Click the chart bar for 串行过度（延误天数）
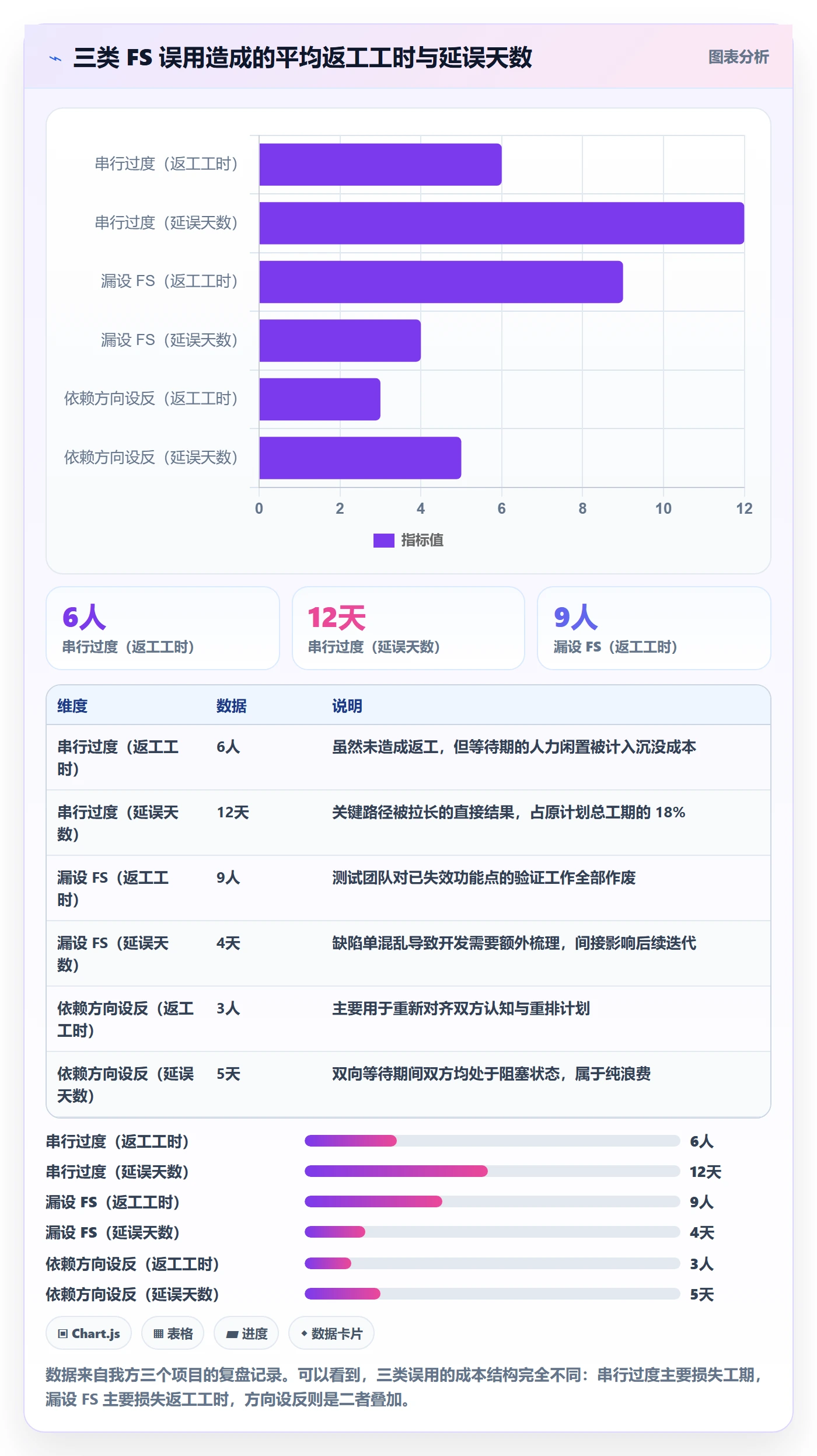Image resolution: width=817 pixels, height=1456 pixels. coord(502,223)
